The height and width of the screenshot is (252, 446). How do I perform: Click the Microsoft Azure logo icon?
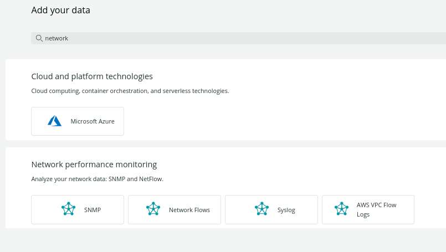pyautogui.click(x=54, y=121)
